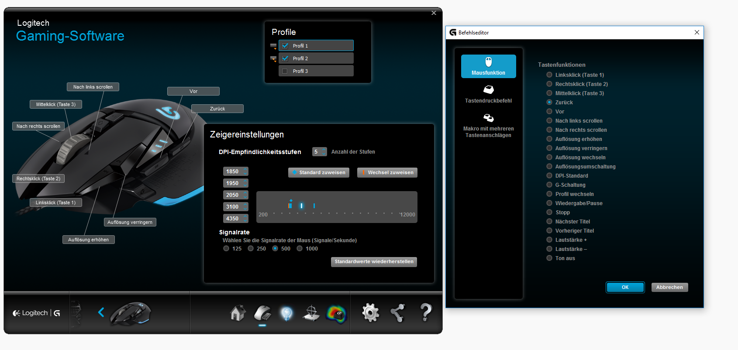Click the Zurück mouse button label

217,109
